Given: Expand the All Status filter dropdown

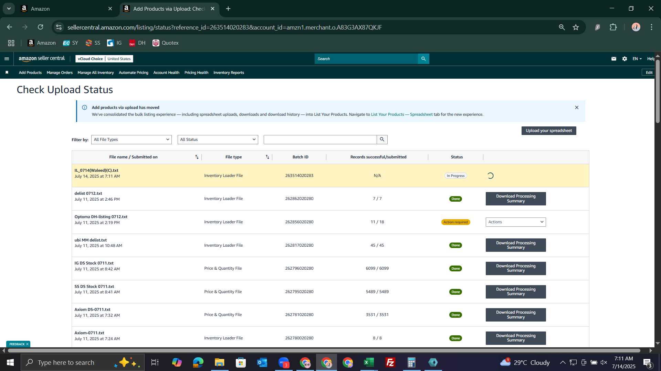Looking at the screenshot, I should point(218,139).
